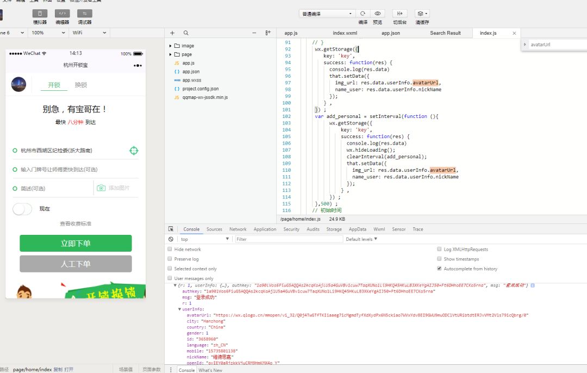
Task: Click the console Filter input field
Action: (x=288, y=239)
